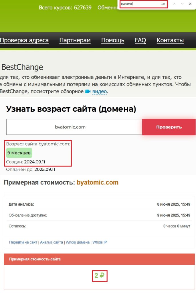The image size is (196, 293).
Task: Click the blue video camera icon
Action: [88, 92]
